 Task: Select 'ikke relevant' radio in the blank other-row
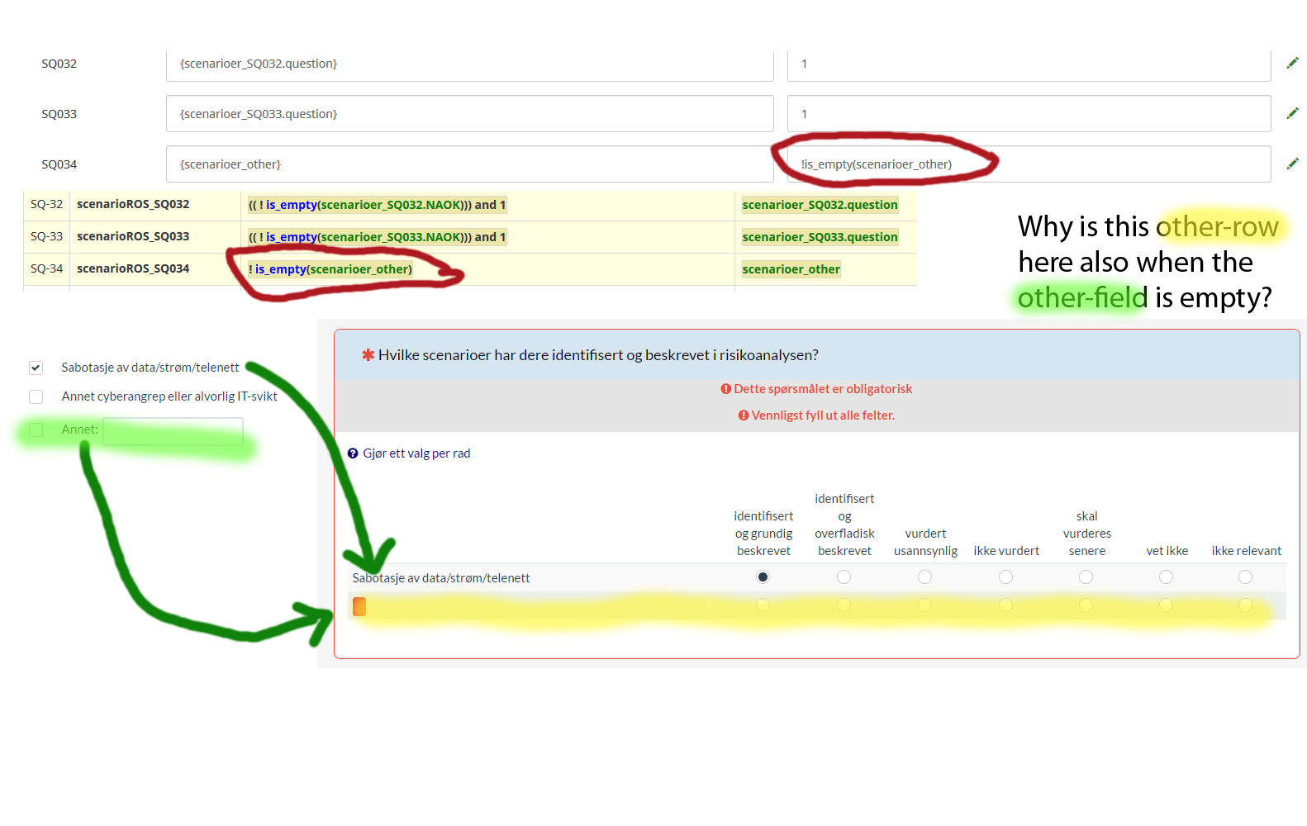pos(1245,605)
